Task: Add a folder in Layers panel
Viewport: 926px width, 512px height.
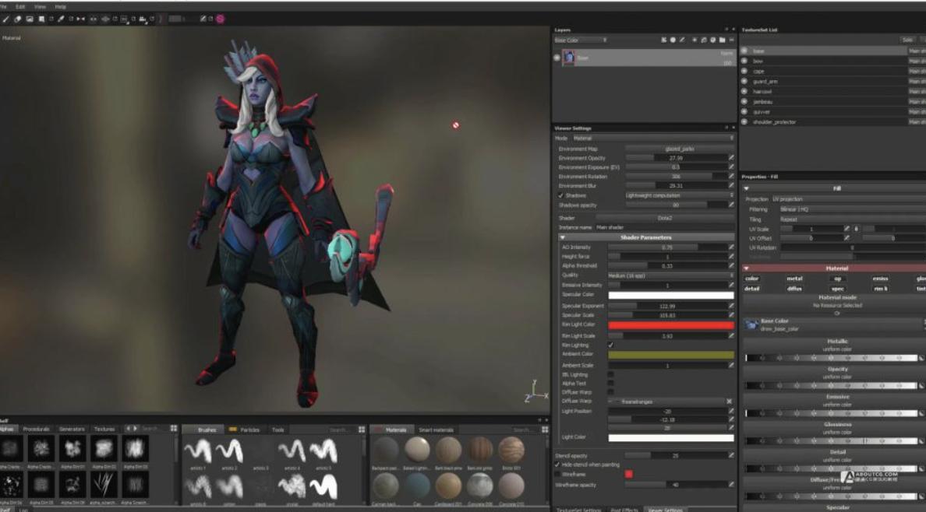Action: click(723, 40)
